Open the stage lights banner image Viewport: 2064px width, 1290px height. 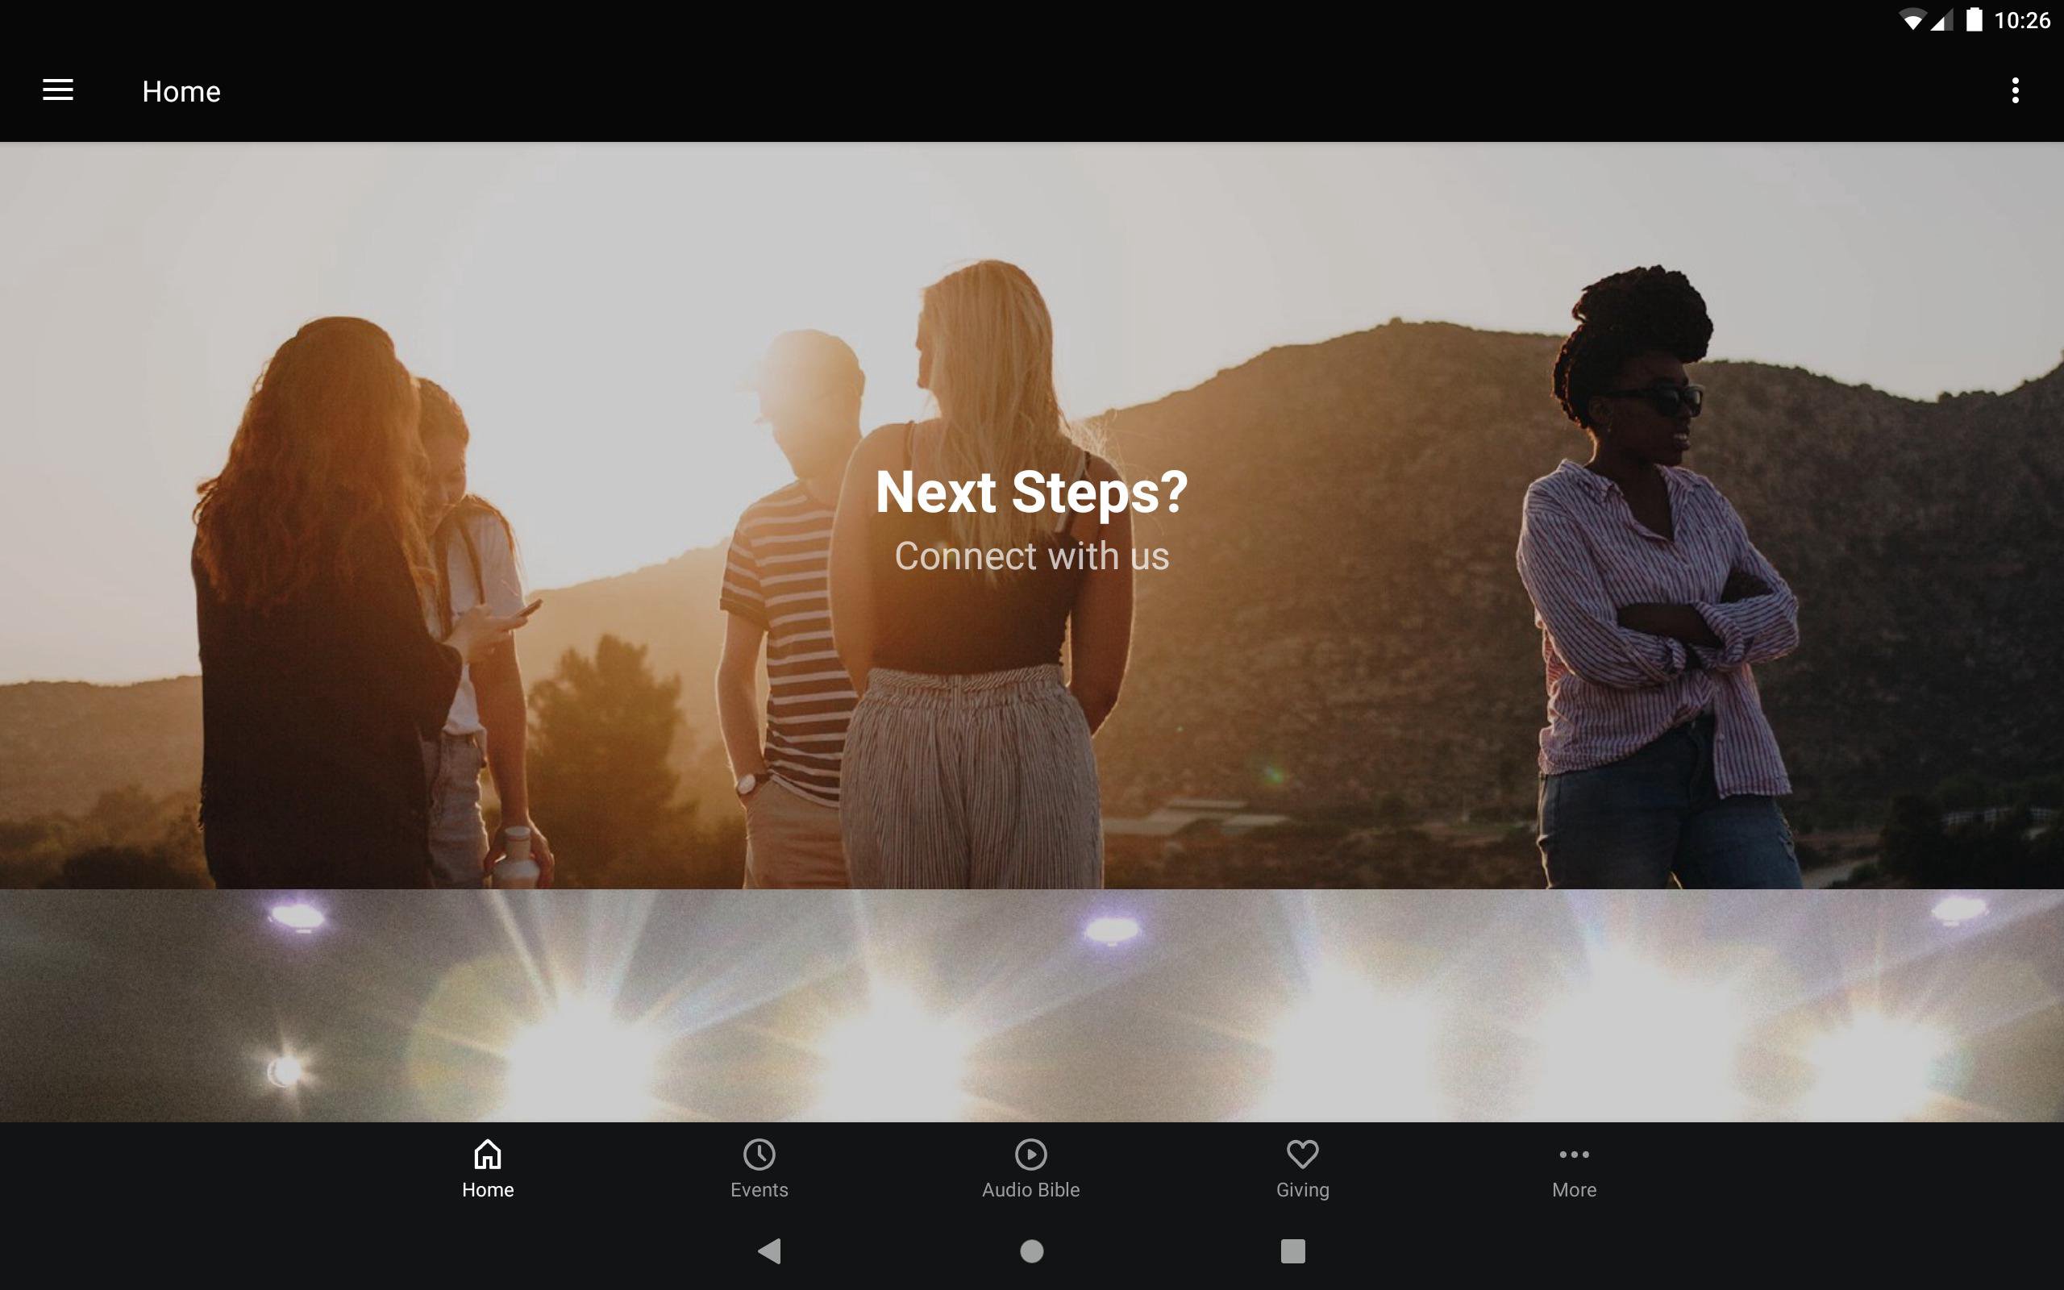[x=1031, y=1005]
